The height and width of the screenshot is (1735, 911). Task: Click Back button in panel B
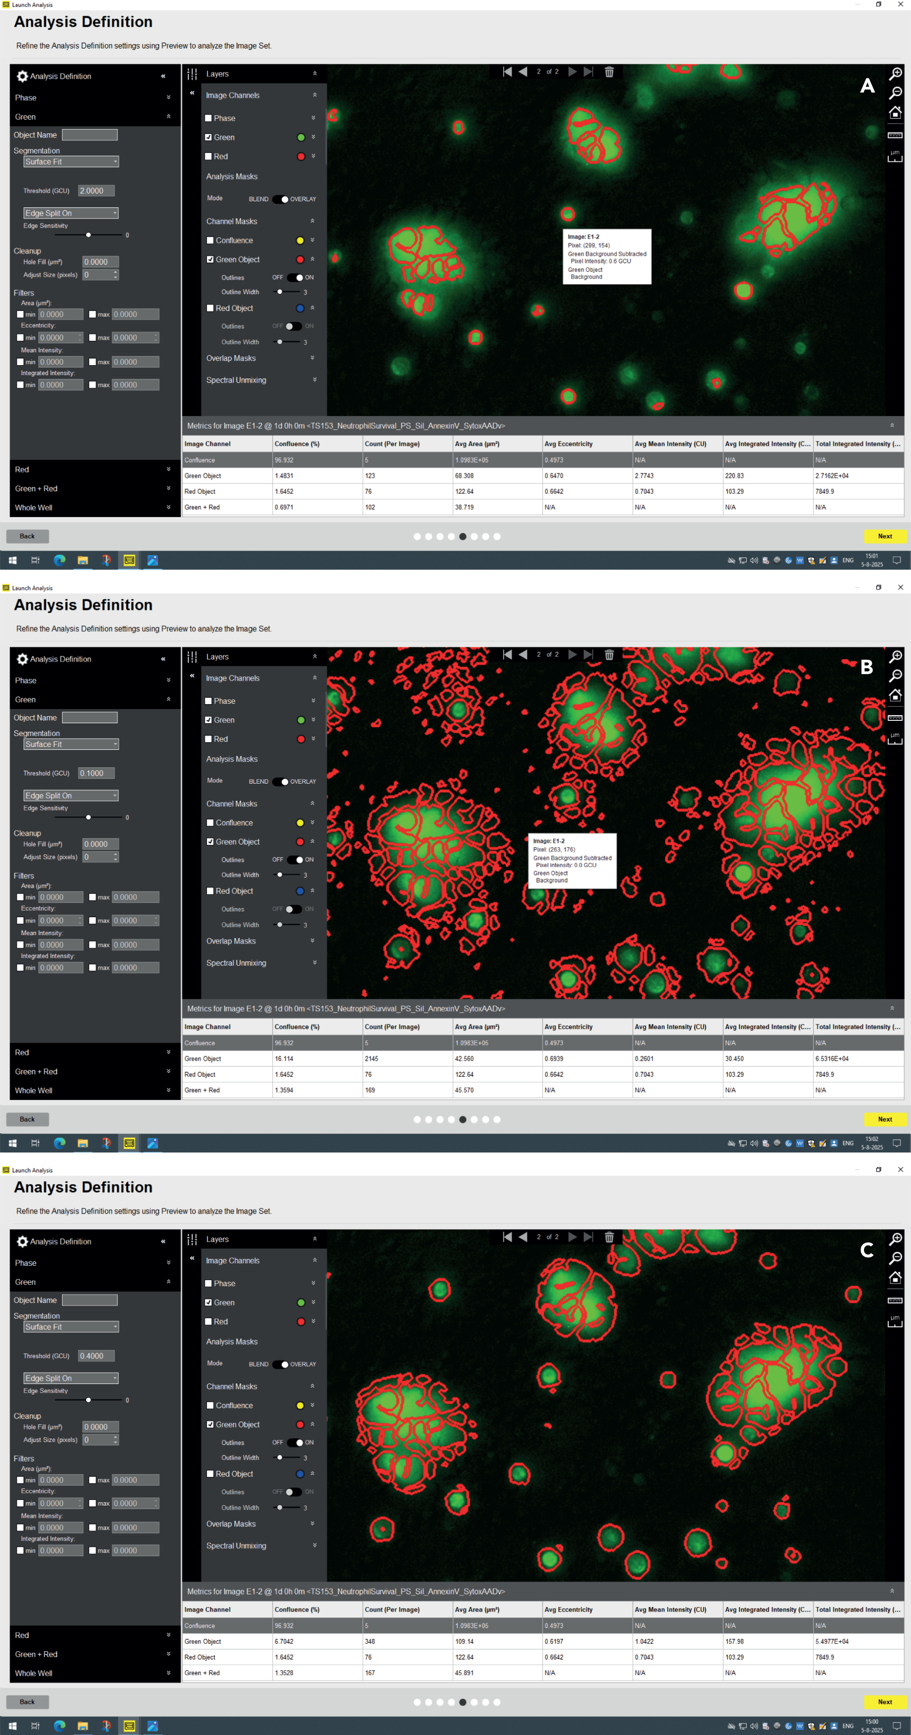point(27,1119)
